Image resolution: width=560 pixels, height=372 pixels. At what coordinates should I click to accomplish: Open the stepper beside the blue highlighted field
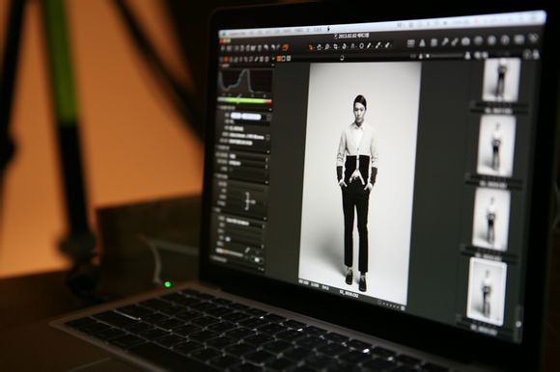pos(268,117)
